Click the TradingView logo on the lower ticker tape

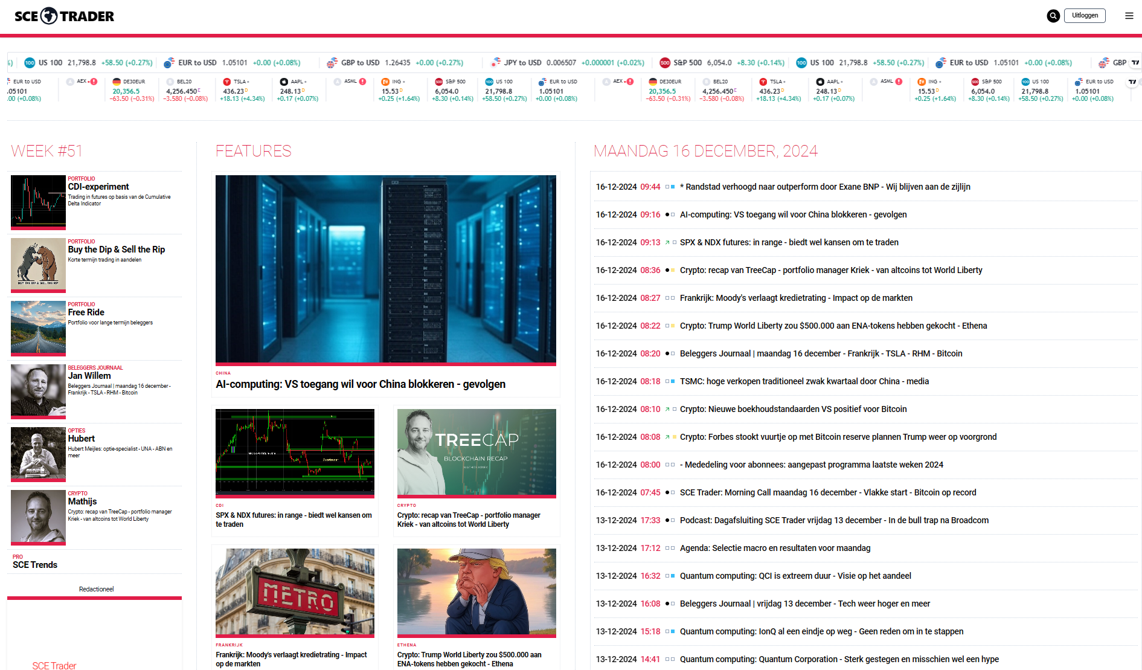click(x=1132, y=82)
